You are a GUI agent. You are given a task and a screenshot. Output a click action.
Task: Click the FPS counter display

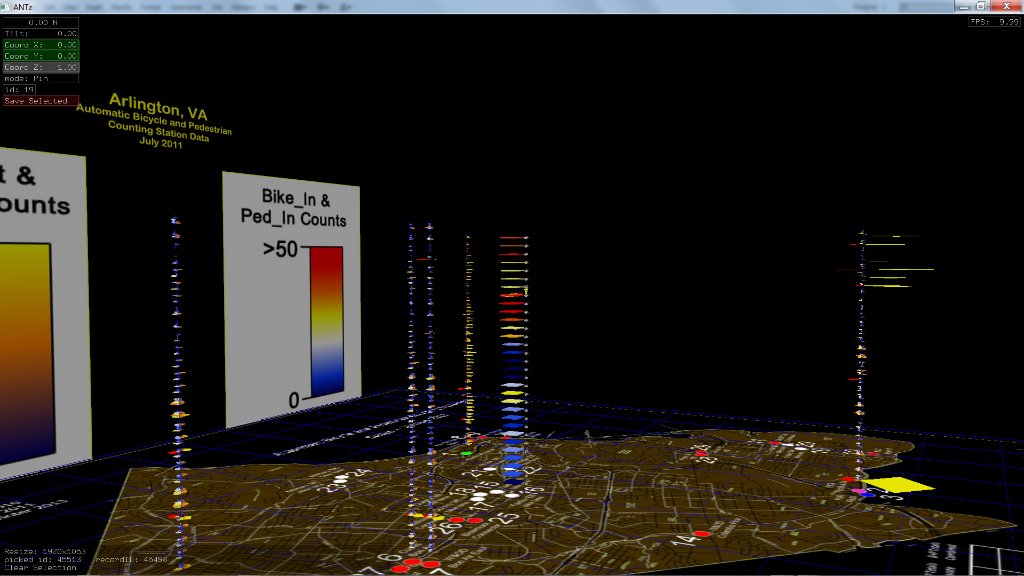(x=994, y=22)
